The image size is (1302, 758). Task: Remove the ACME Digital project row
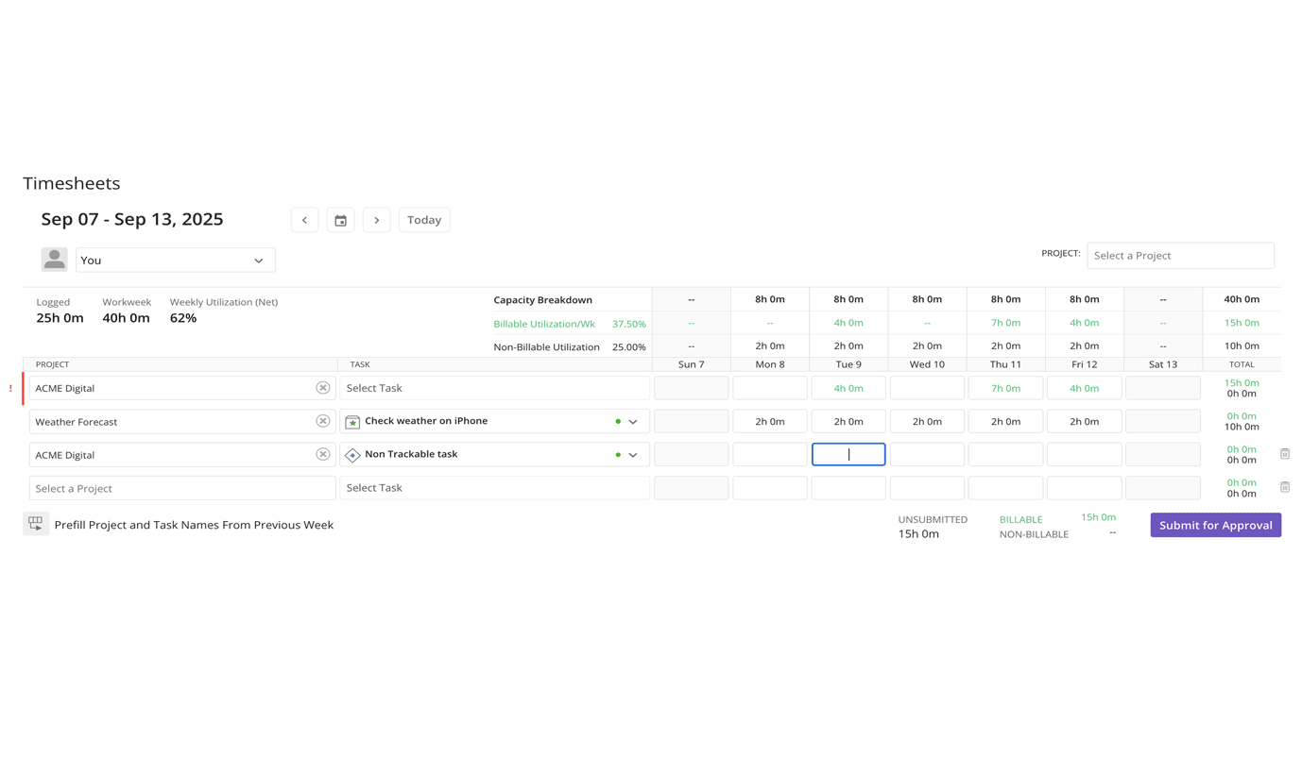click(320, 387)
